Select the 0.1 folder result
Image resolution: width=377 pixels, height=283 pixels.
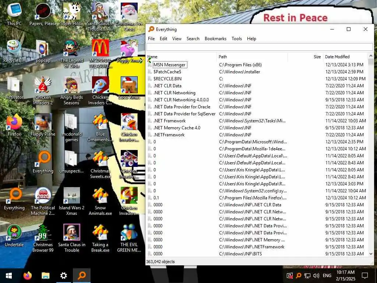[257, 198]
